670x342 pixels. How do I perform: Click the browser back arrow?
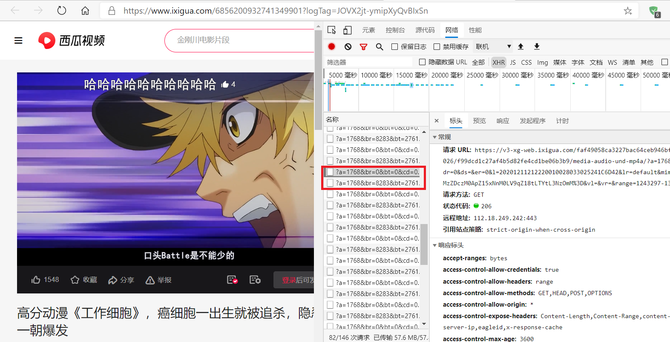coord(15,10)
